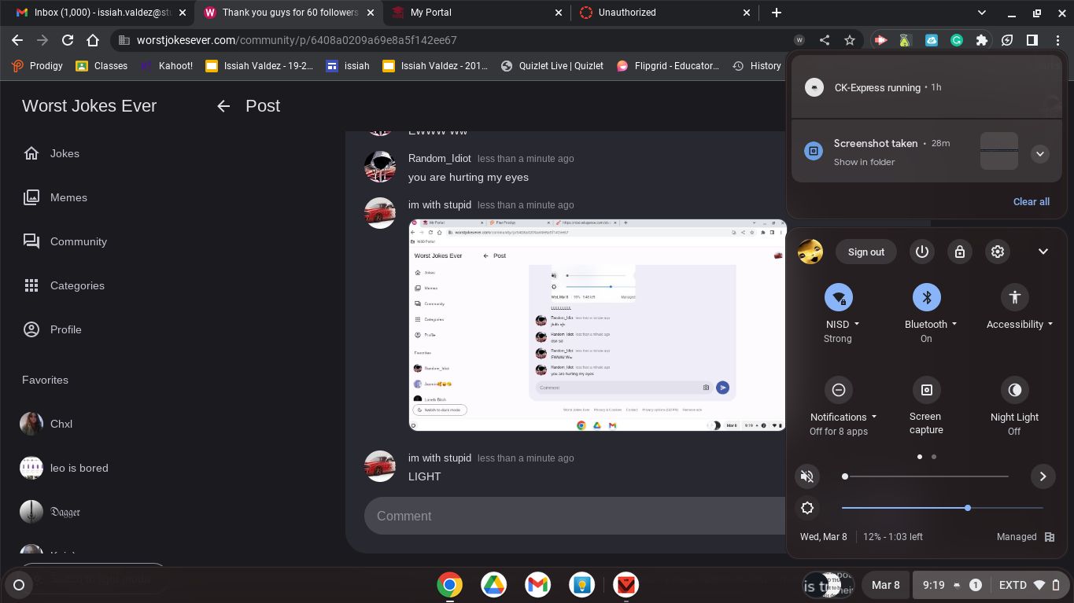Expand the Screenshot taken notification

(x=1039, y=154)
